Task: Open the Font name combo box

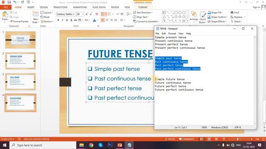Action: (x=66, y=14)
